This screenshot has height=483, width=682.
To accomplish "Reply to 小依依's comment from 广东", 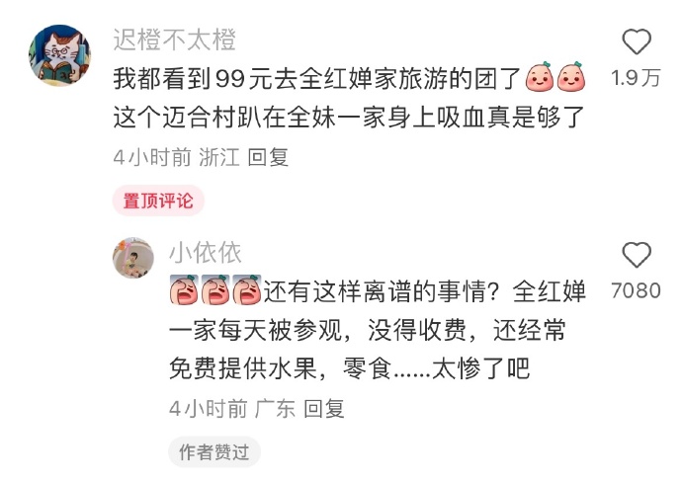I will point(324,409).
